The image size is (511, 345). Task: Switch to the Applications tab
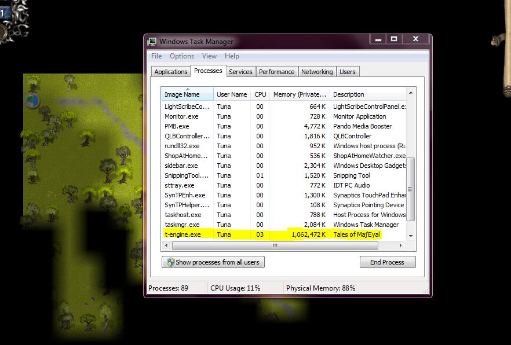[x=171, y=72]
